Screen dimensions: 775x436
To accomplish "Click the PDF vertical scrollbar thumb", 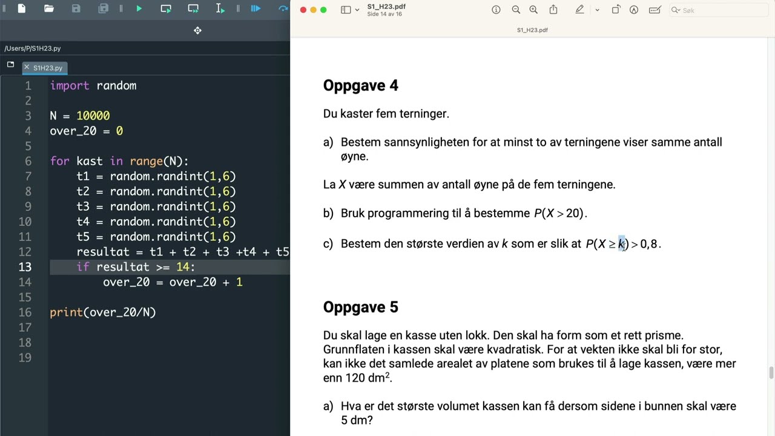I will tap(771, 372).
